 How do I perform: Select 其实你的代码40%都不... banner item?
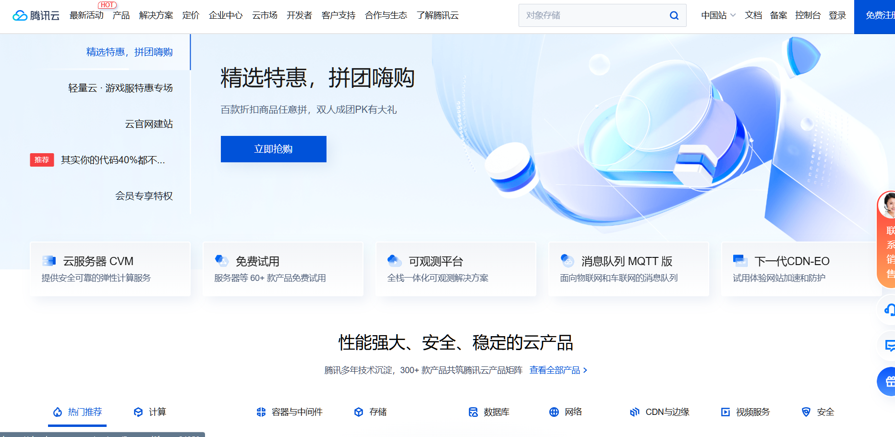click(x=113, y=160)
